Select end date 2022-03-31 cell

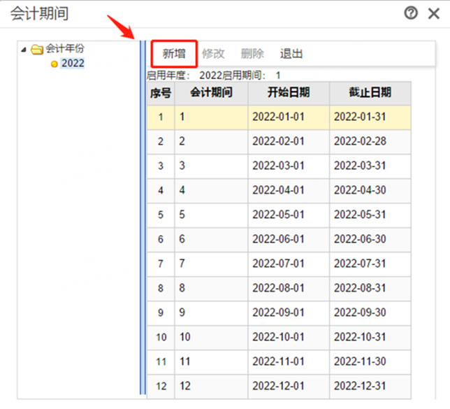[370, 166]
